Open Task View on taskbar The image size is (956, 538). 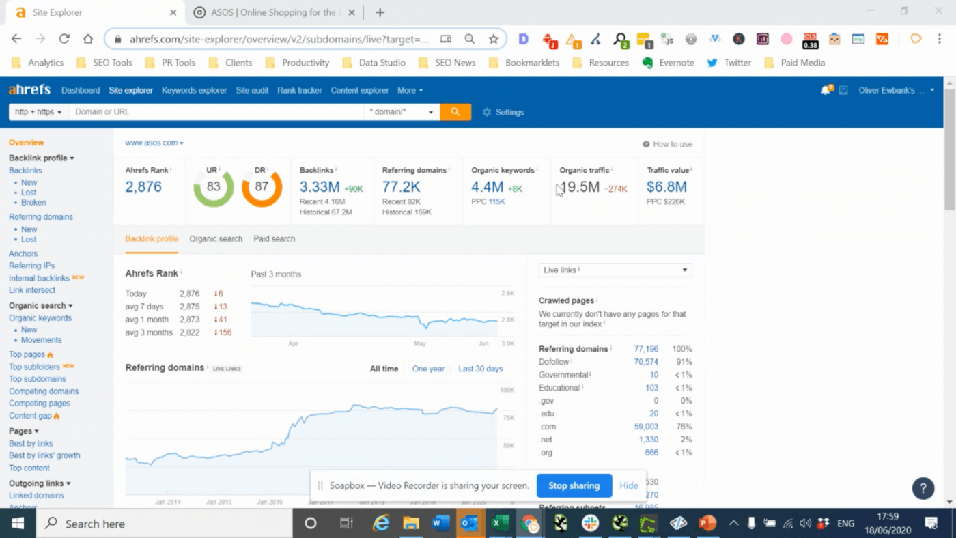tap(346, 524)
